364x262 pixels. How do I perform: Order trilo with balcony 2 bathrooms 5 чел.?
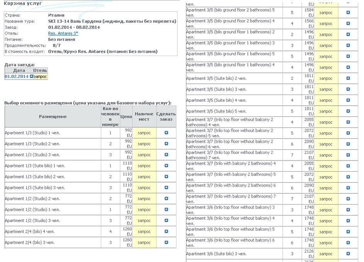pyautogui.click(x=348, y=177)
